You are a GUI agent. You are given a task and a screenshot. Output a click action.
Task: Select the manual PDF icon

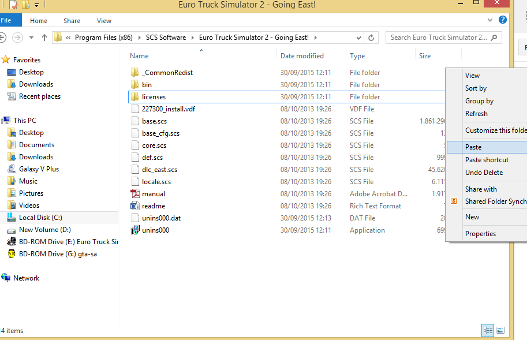point(134,193)
